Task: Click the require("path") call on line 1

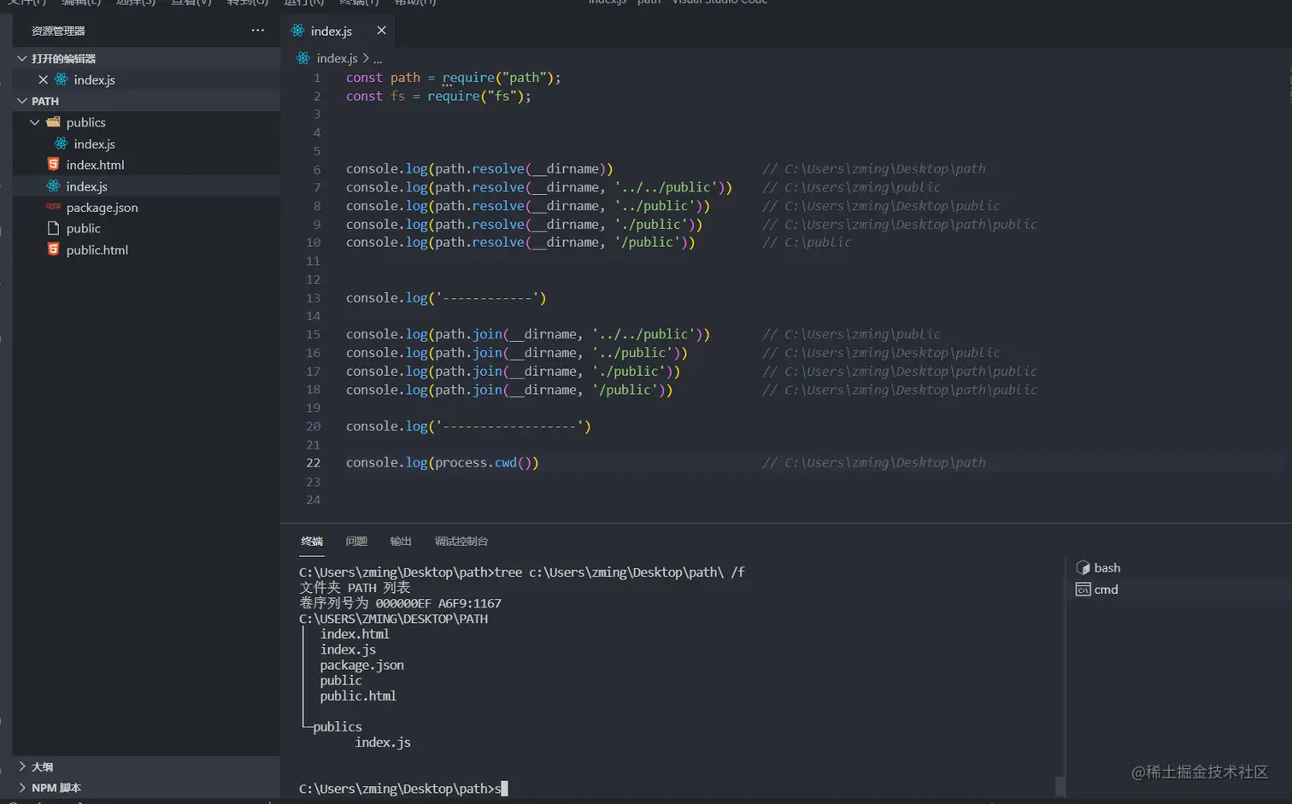Action: click(x=497, y=78)
